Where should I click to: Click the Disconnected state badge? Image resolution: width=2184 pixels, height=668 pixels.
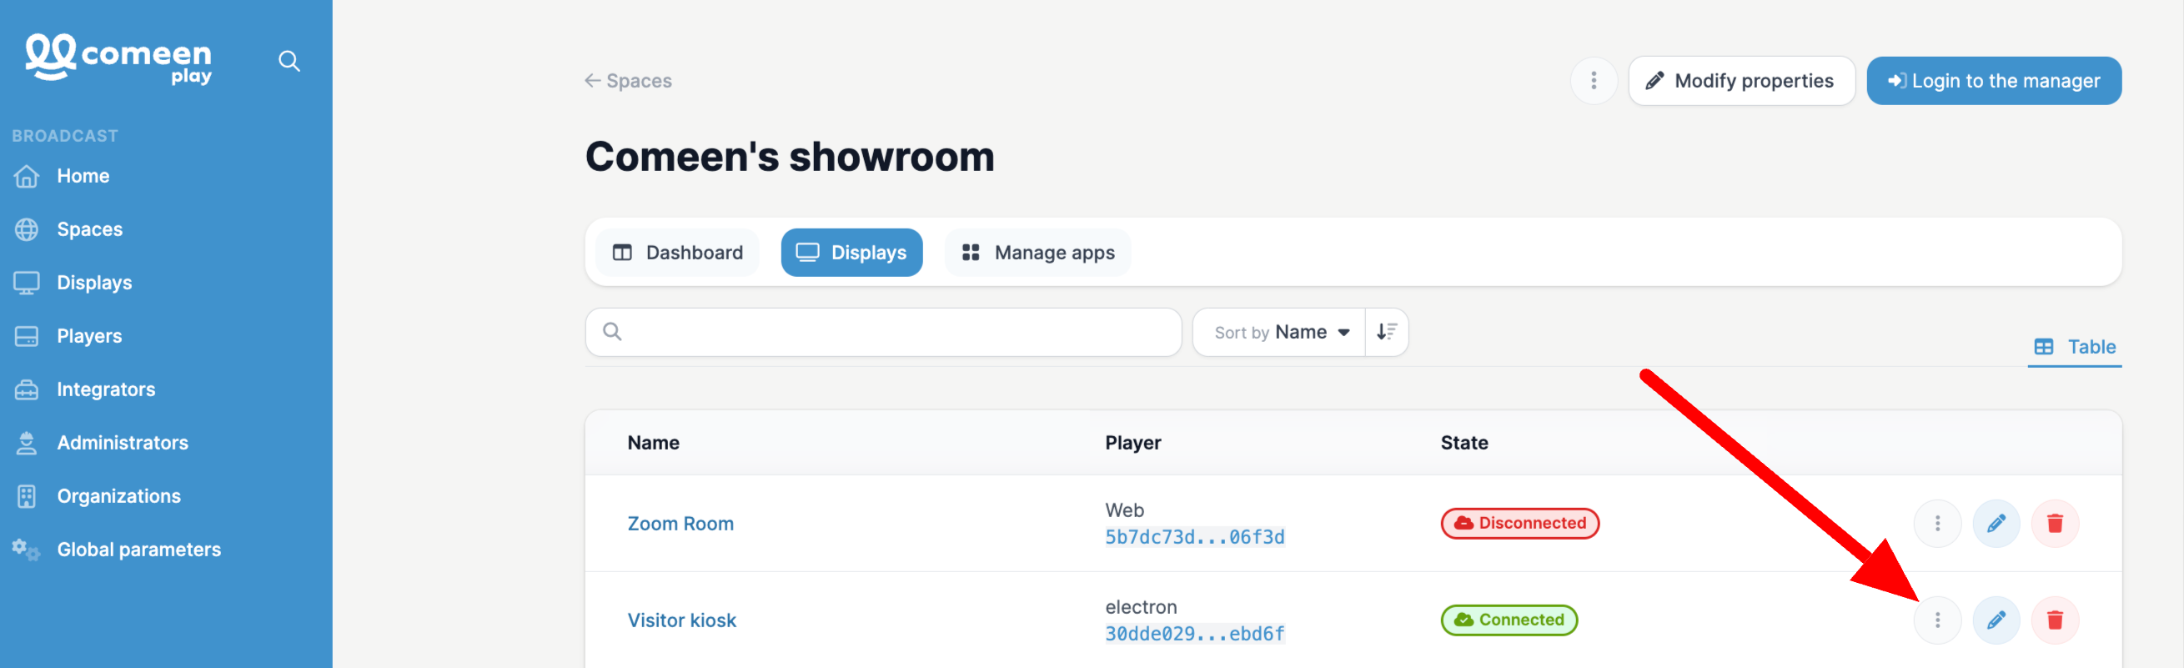pos(1520,524)
